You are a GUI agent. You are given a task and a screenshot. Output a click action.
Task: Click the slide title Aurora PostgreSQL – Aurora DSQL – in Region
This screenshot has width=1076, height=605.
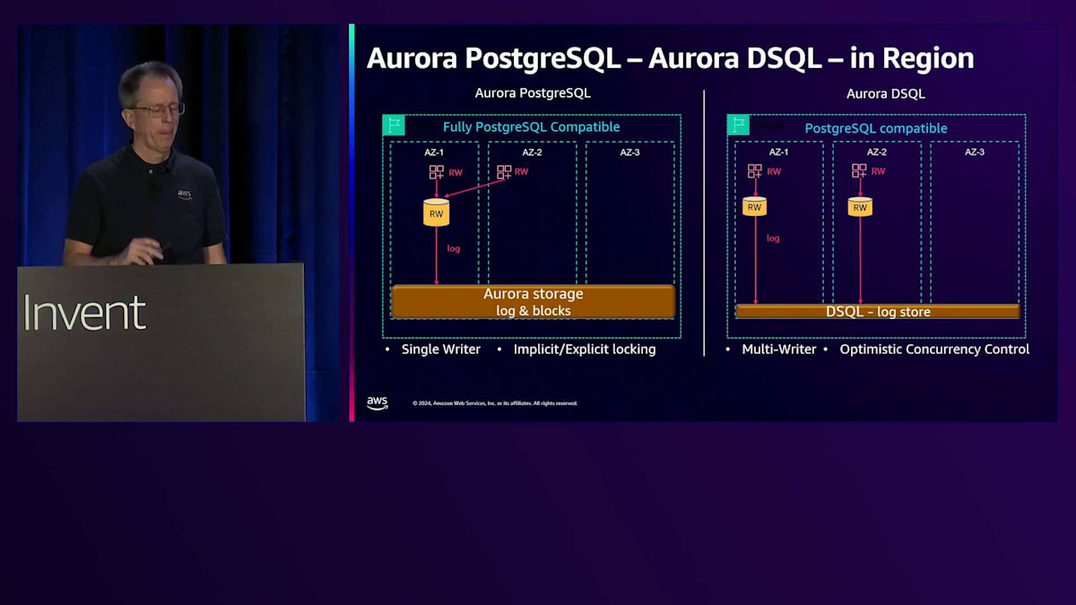tap(670, 58)
